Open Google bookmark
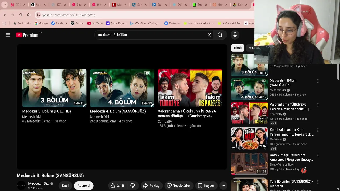 41,23
